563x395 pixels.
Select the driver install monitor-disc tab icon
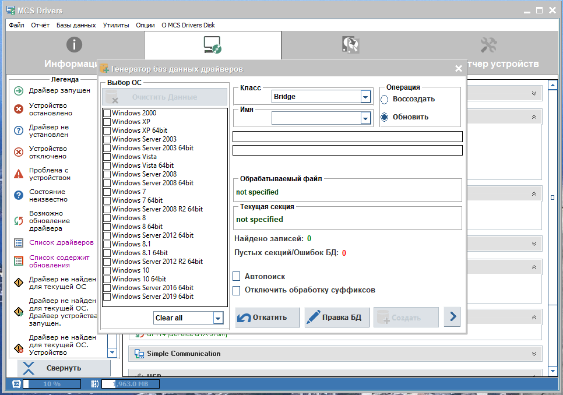pos(213,45)
